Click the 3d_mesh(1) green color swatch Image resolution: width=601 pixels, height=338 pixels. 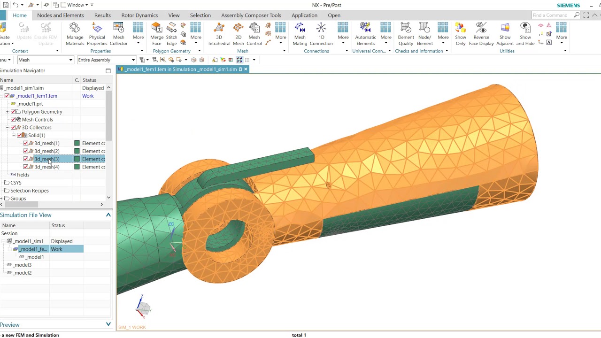(77, 143)
